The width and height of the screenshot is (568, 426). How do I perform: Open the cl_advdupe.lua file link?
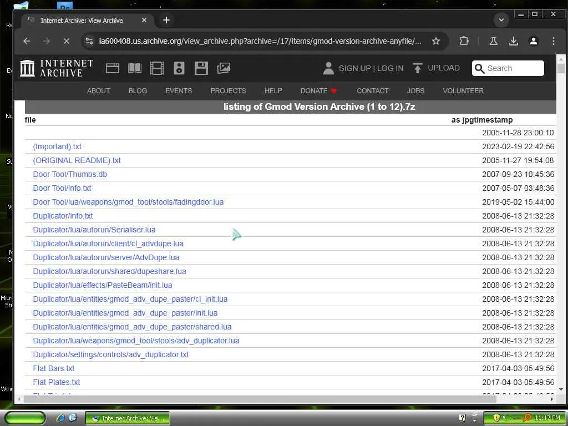tap(108, 244)
